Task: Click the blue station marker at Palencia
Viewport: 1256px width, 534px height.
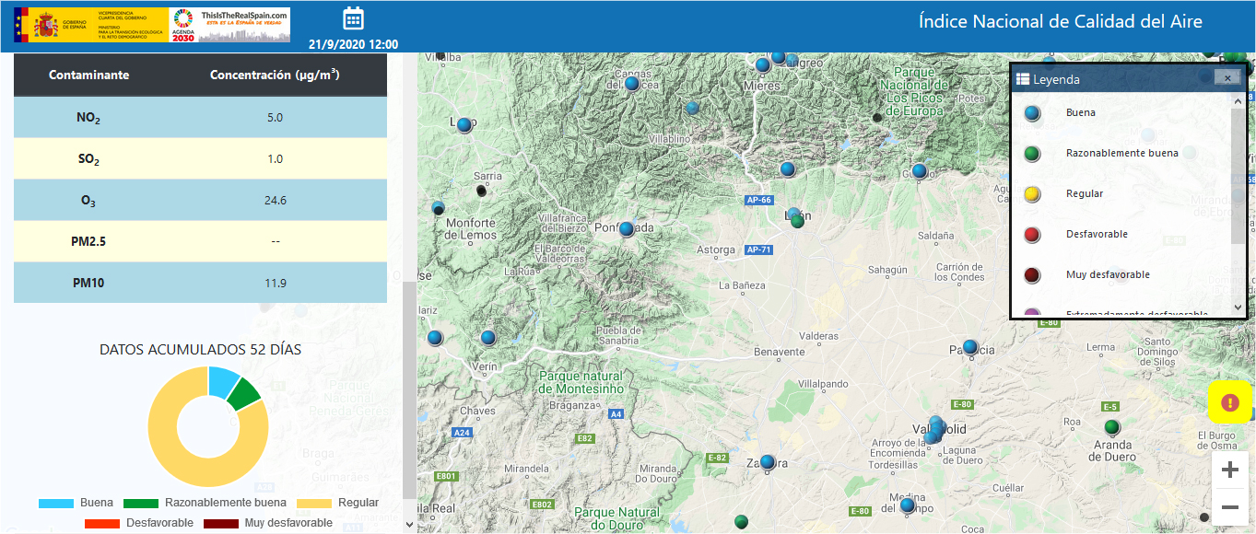Action: (x=969, y=347)
